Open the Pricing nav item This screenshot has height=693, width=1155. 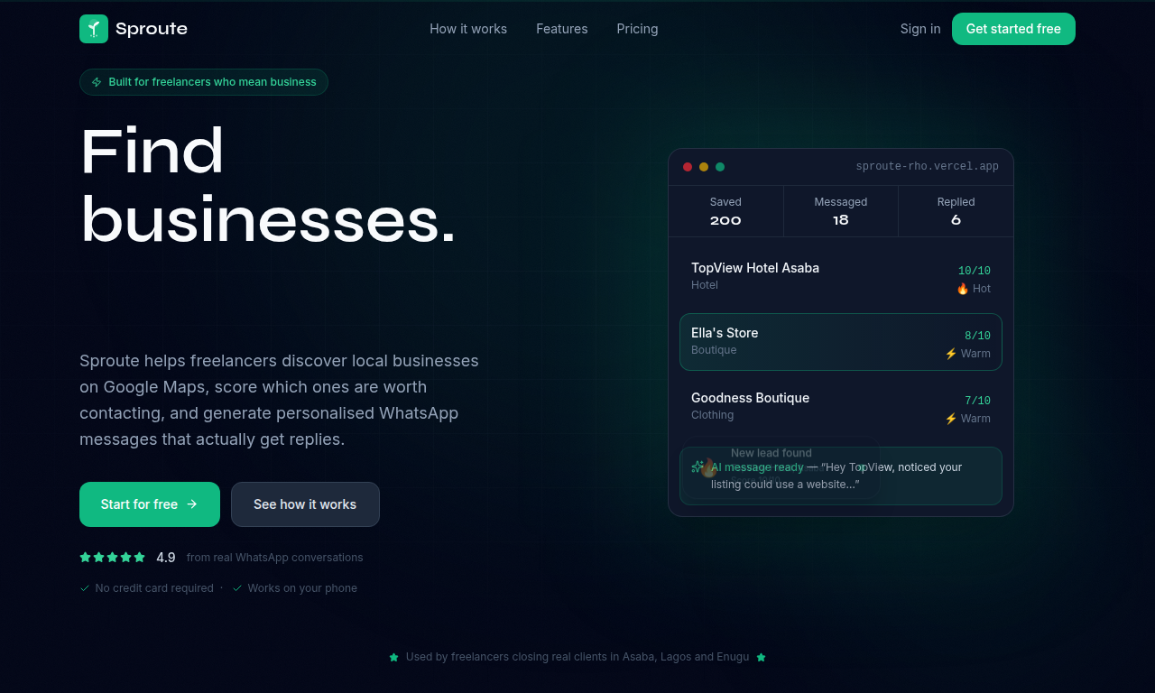point(637,29)
